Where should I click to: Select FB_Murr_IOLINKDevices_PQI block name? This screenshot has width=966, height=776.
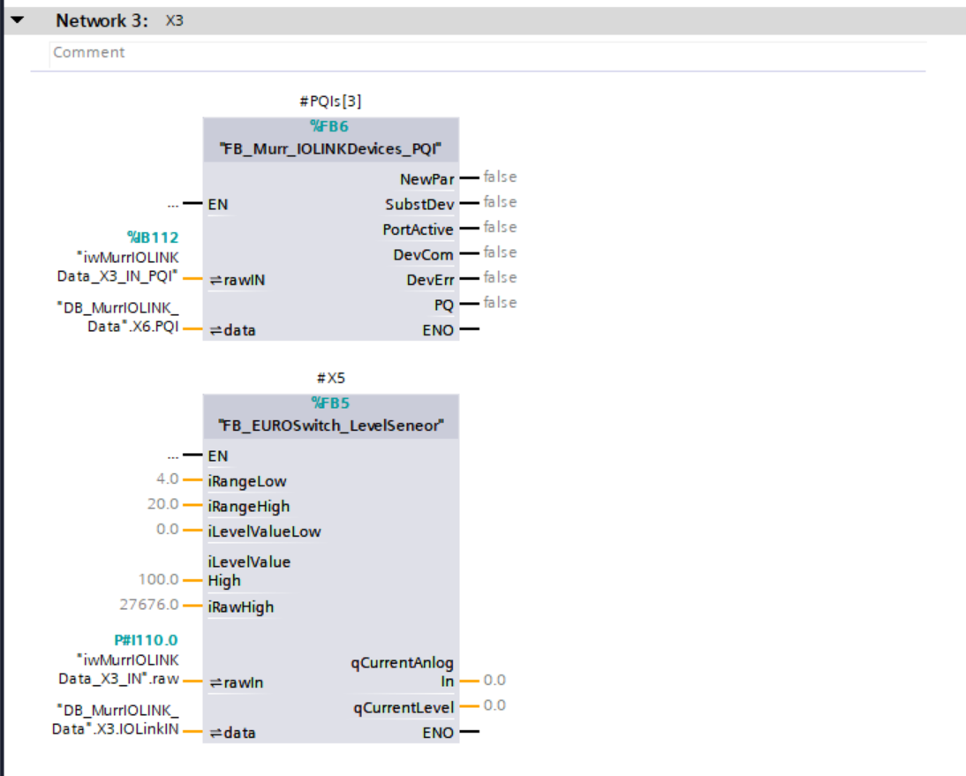coord(331,149)
